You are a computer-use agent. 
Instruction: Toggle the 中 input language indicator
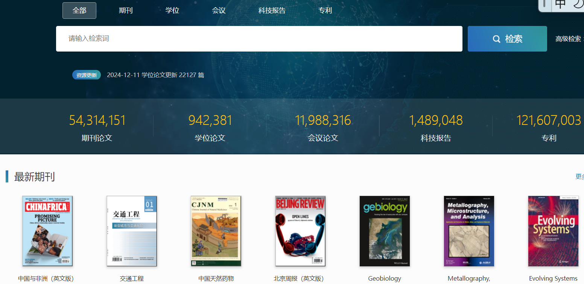coord(560,4)
